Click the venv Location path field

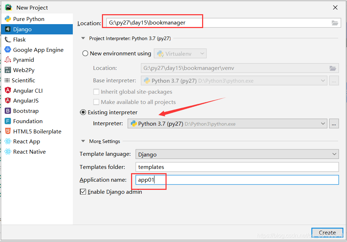click(x=240, y=68)
